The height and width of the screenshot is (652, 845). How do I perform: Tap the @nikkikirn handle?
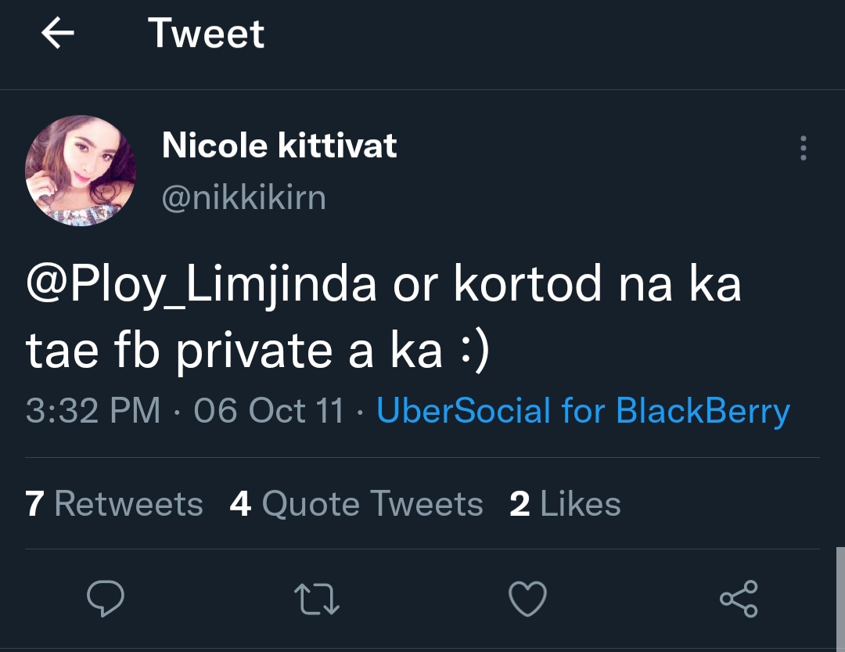(x=243, y=198)
